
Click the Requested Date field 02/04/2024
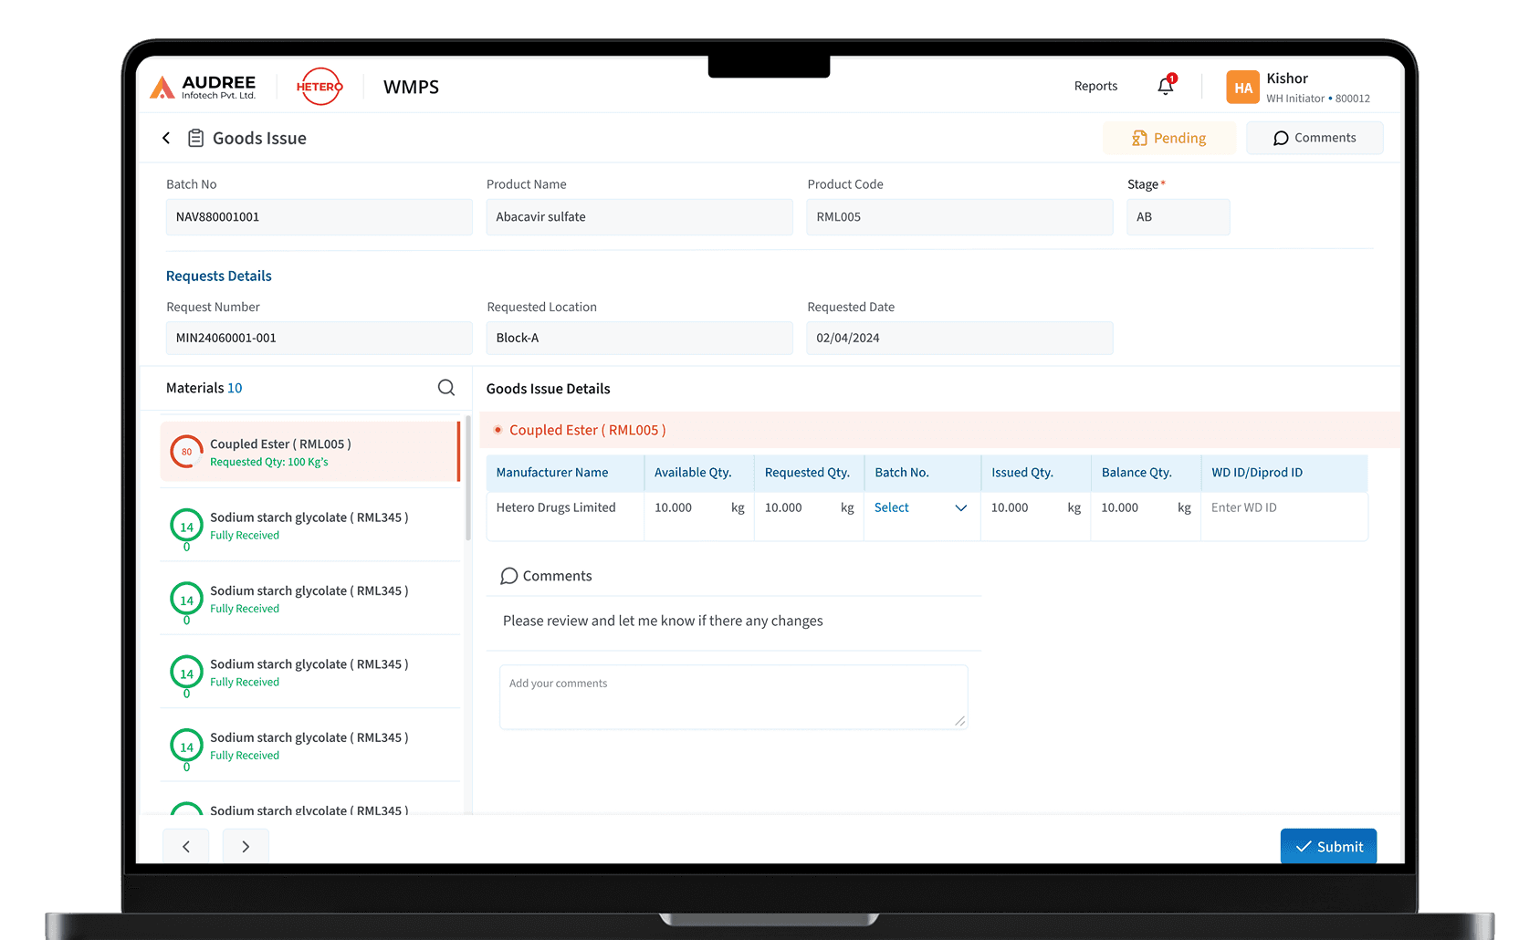coord(959,338)
